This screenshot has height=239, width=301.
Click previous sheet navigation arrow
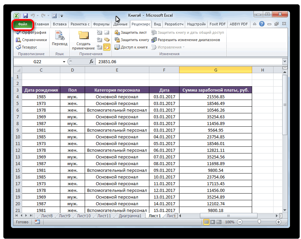click(21, 216)
